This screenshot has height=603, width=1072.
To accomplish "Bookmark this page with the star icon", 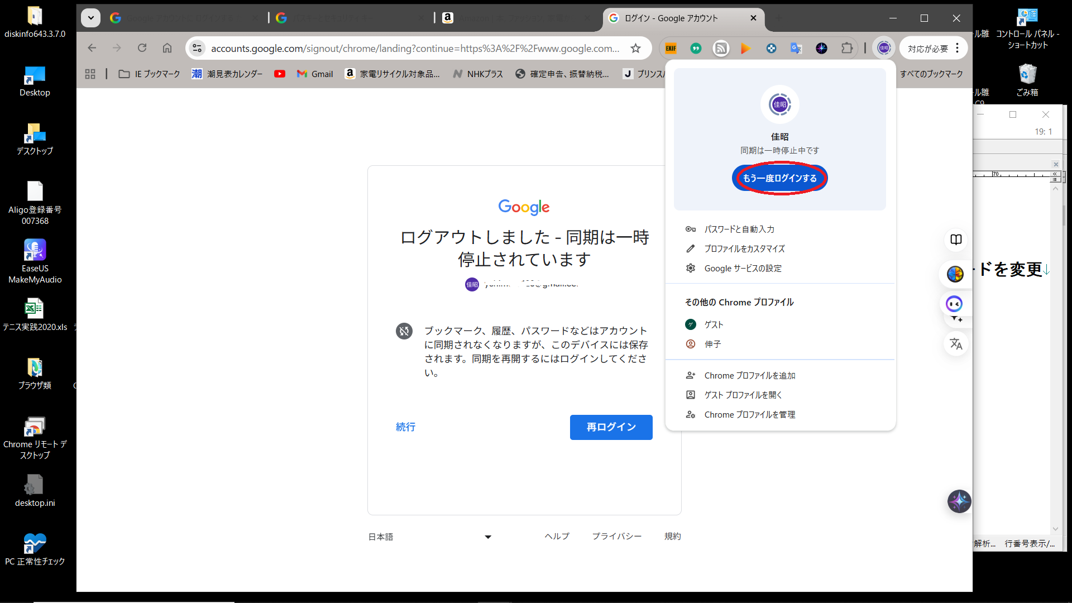I will (x=635, y=49).
